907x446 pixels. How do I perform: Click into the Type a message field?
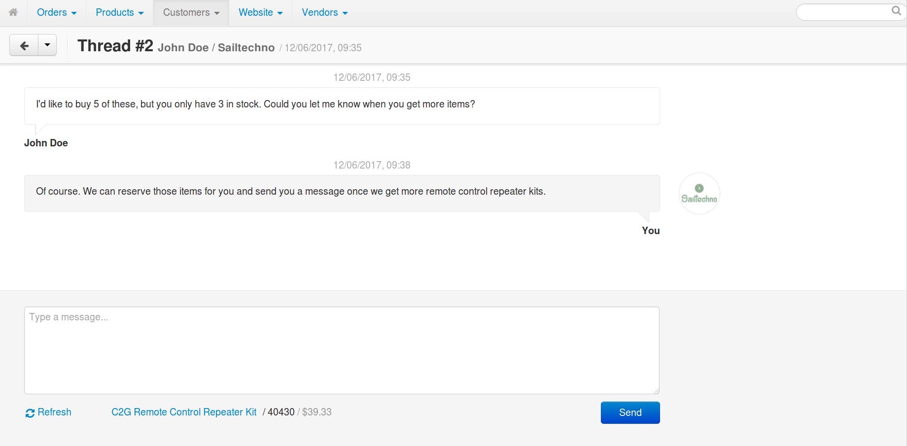(x=342, y=350)
